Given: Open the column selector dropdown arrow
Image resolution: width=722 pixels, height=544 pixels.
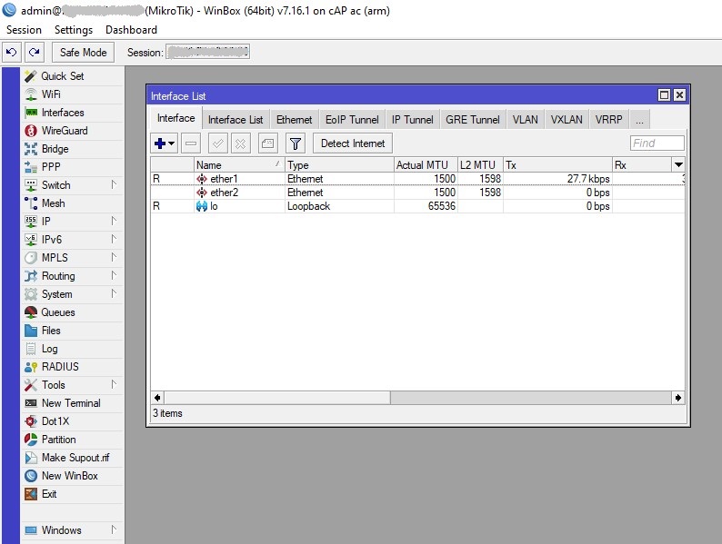Looking at the screenshot, I should 678,164.
